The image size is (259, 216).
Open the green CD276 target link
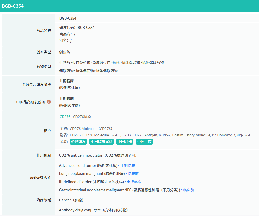click(65, 117)
